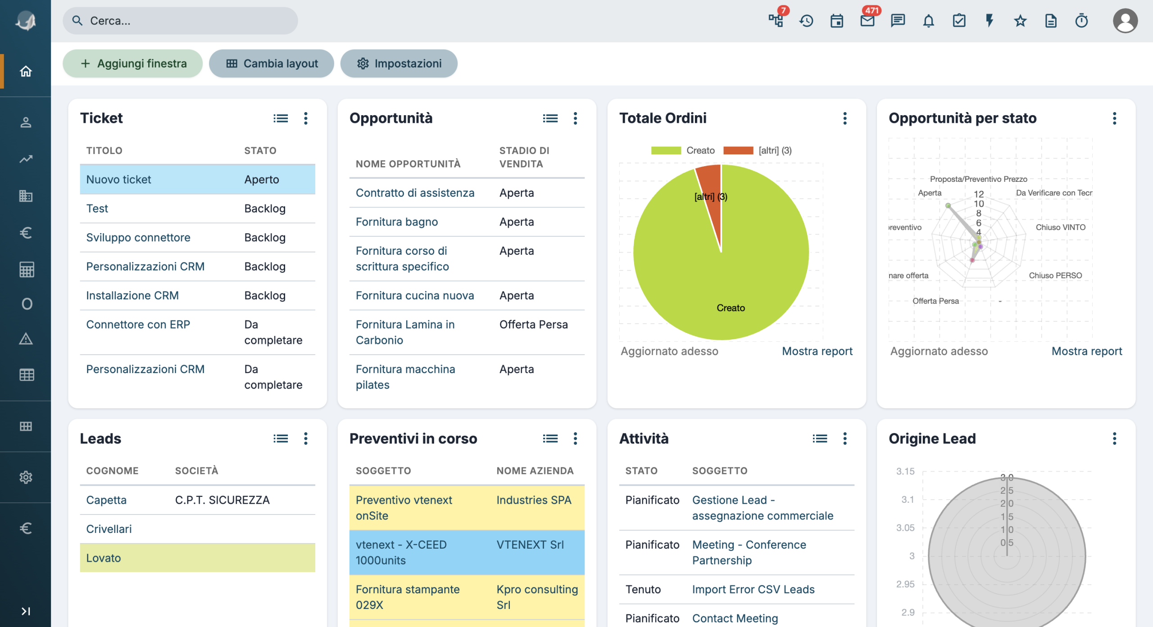Open the chat messages icon
Viewport: 1153px width, 627px height.
pyautogui.click(x=898, y=21)
